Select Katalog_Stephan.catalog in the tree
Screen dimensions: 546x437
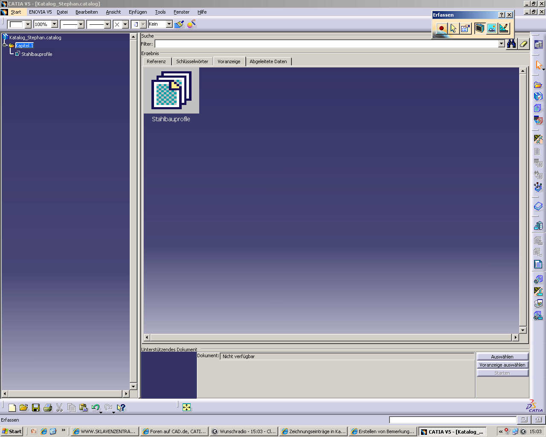tap(35, 38)
